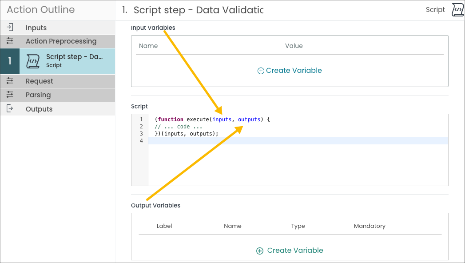465x263 pixels.
Task: Open the Inputs section in Action Outline
Action: (36, 28)
